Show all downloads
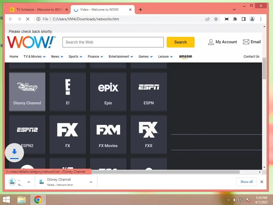Screen dimensions: 273x205 pyautogui.click(x=246, y=182)
